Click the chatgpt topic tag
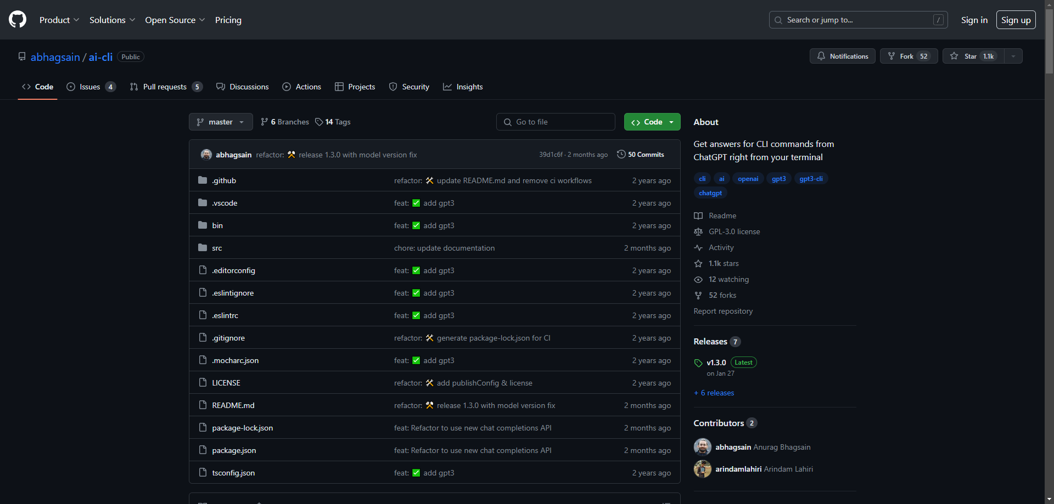 pos(710,193)
